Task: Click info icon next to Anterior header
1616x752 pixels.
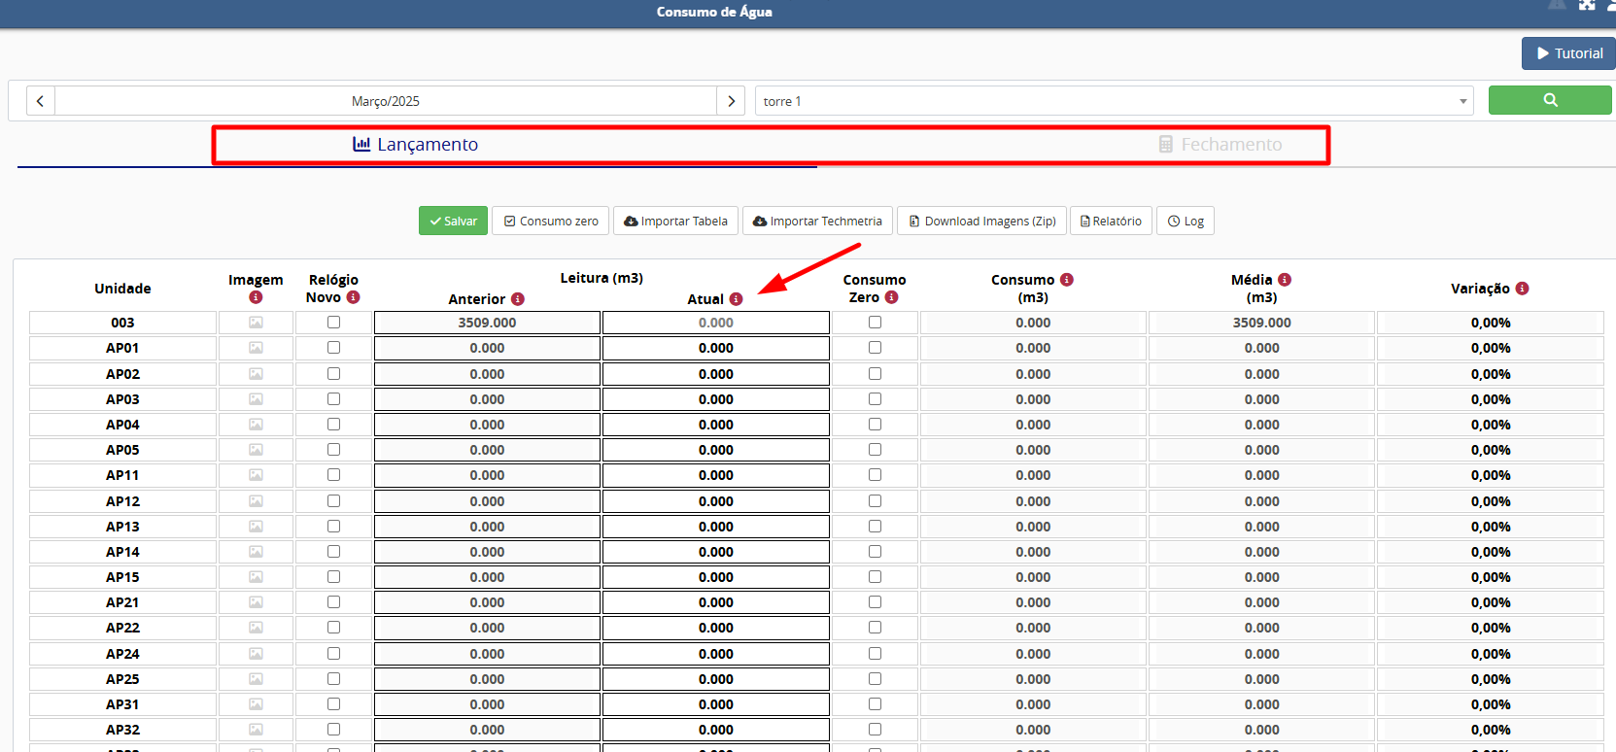Action: click(518, 299)
